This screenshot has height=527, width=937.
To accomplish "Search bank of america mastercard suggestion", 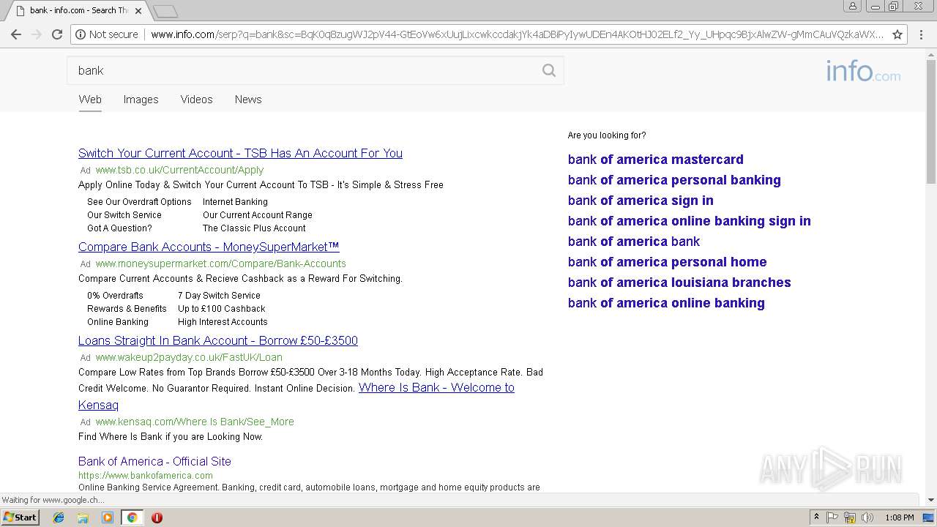I will click(x=655, y=160).
